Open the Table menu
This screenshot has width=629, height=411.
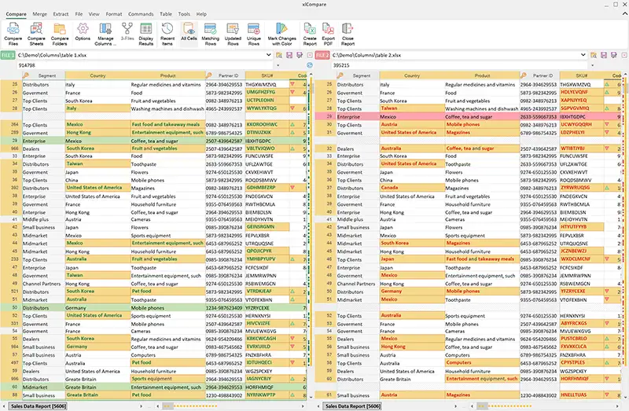[x=166, y=14]
